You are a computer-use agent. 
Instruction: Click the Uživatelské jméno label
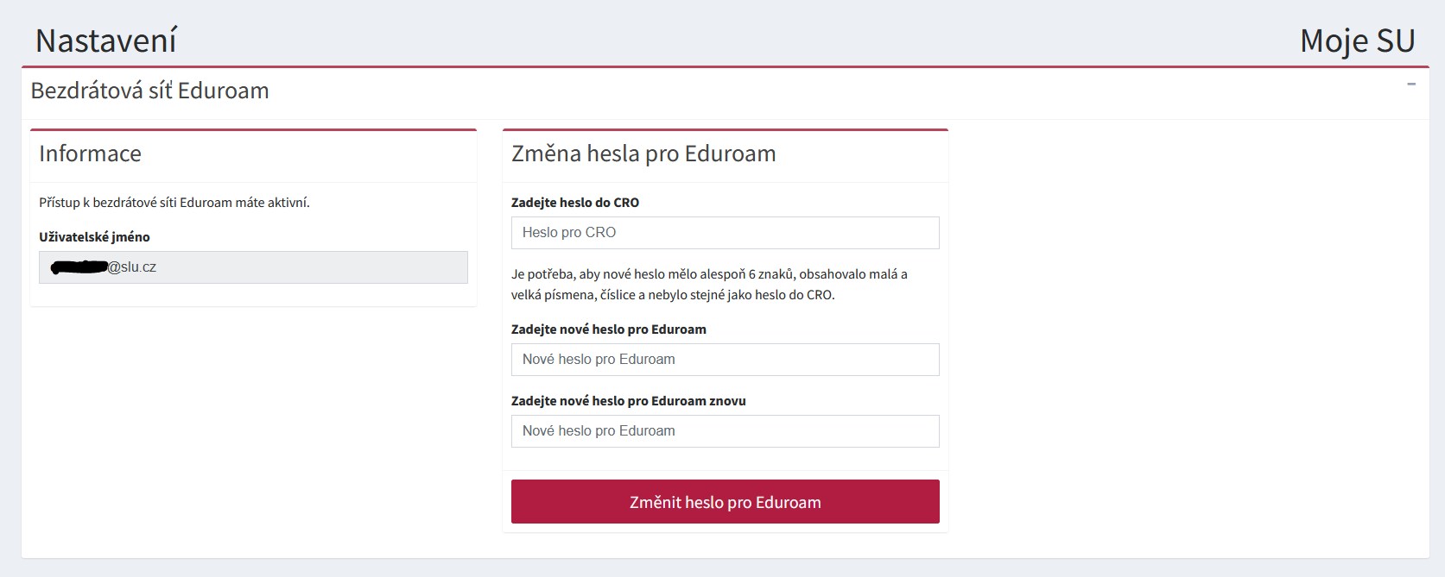94,237
